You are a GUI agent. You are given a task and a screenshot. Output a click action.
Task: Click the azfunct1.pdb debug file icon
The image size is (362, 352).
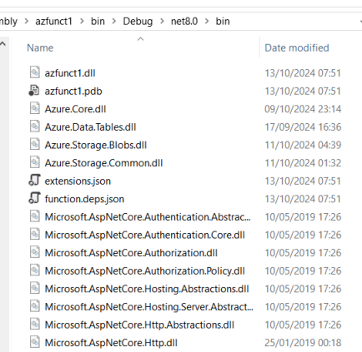[34, 91]
